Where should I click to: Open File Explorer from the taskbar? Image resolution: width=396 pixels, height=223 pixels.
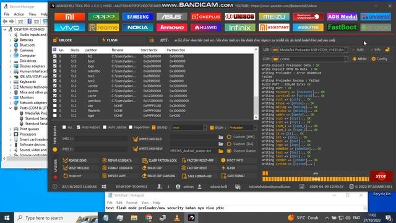point(134,217)
